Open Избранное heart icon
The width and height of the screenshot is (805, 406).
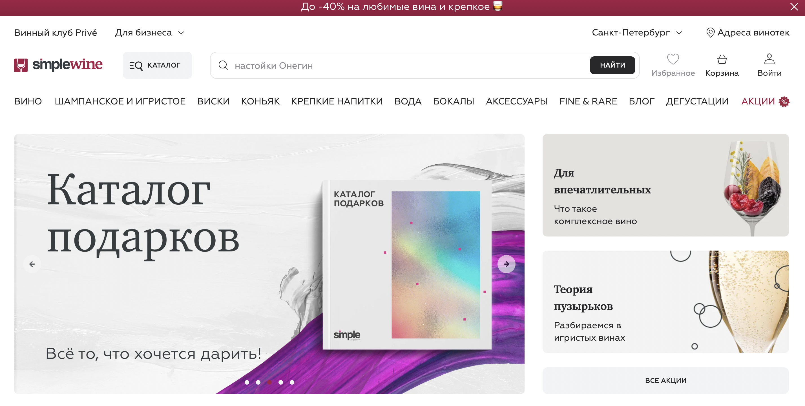pos(673,59)
